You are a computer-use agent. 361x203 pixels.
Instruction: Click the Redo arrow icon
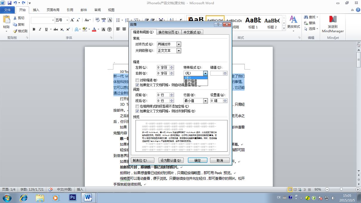pyautogui.click(x=24, y=3)
